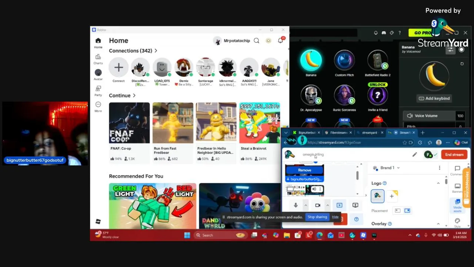Hide the screen sharing notification

tap(335, 217)
